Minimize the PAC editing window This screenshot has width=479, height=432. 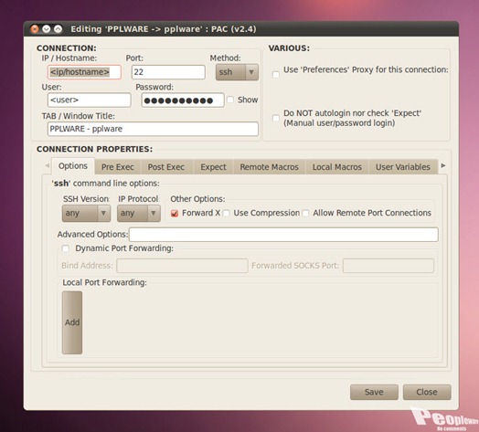coord(47,29)
